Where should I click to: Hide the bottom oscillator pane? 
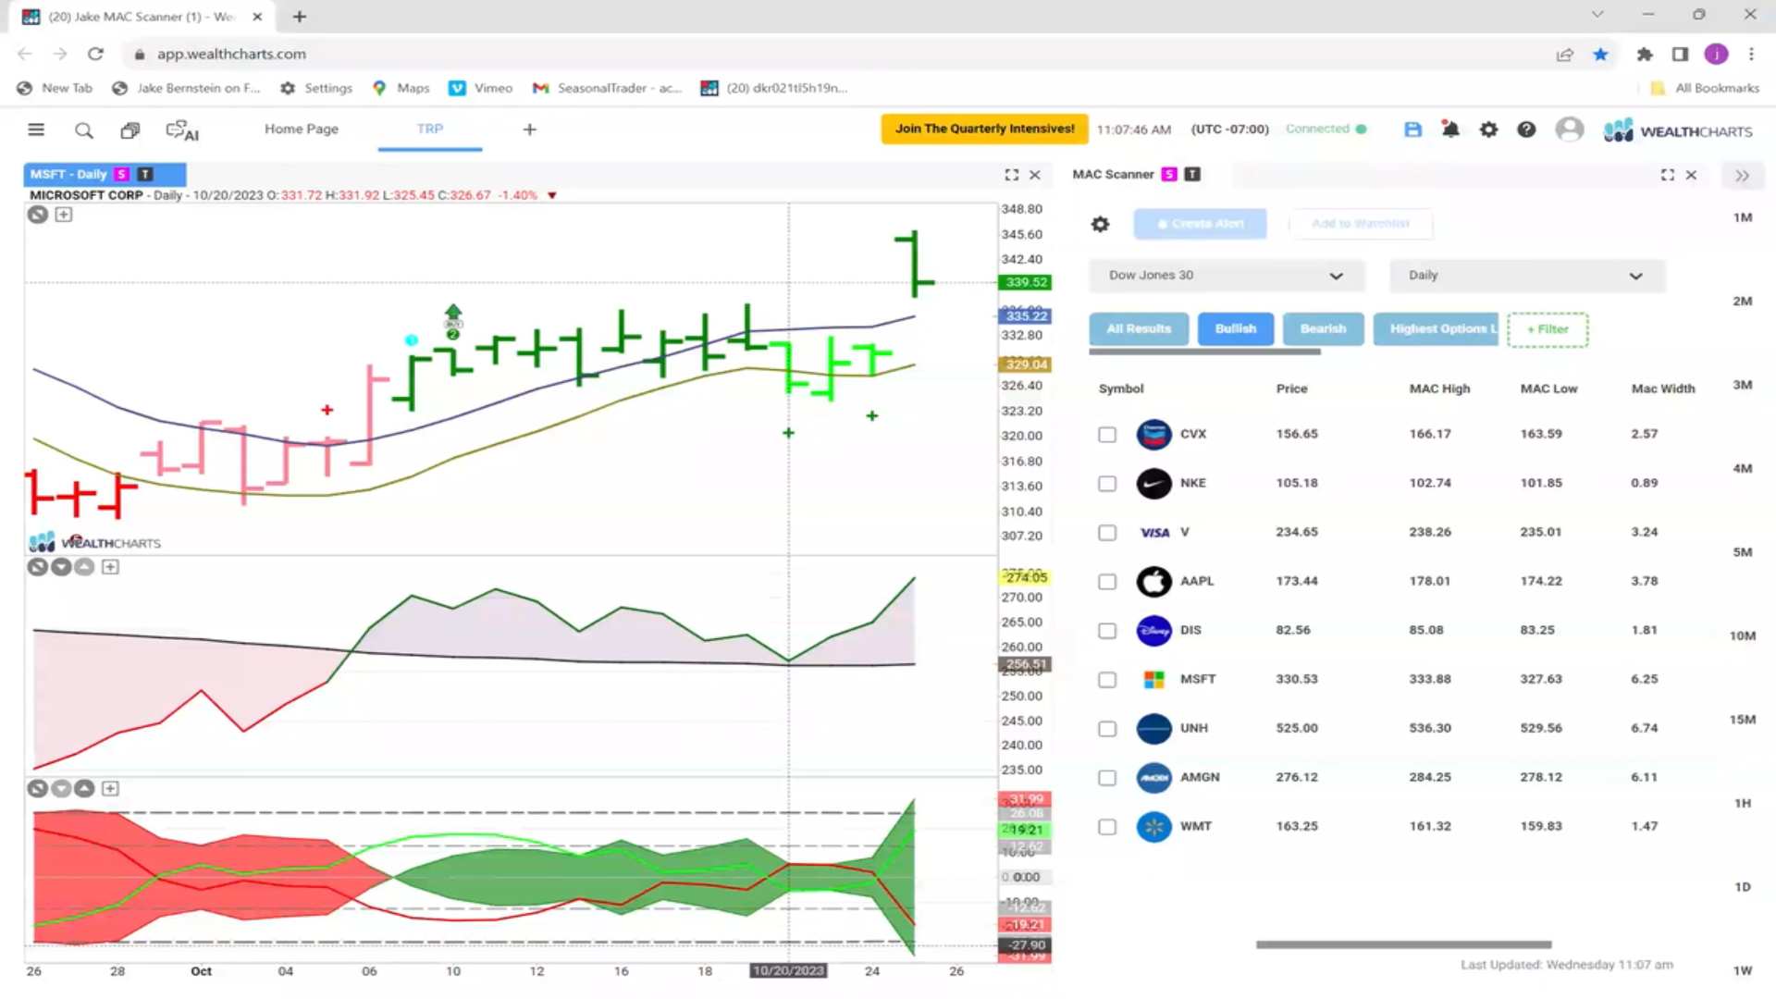(38, 788)
